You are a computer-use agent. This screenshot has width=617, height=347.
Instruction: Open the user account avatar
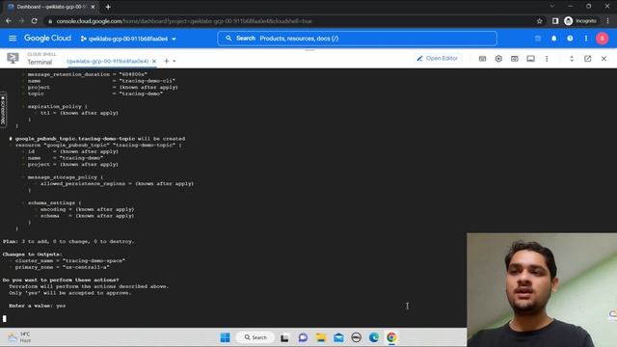[x=602, y=39]
